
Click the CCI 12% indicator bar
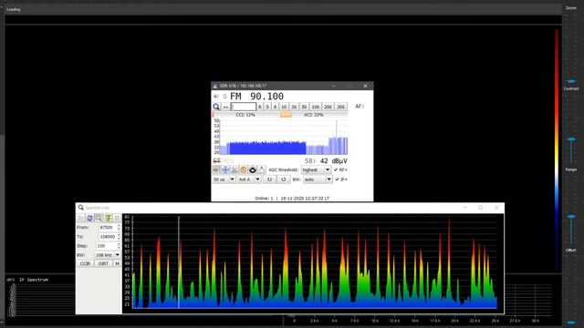pyautogui.click(x=245, y=115)
